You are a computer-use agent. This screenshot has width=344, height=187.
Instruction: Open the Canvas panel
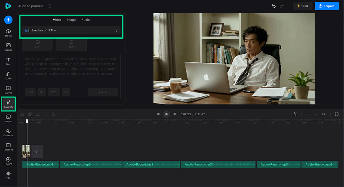pos(8,47)
